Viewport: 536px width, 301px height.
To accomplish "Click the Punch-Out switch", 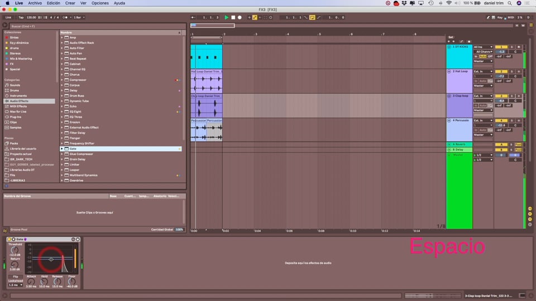I will (319, 17).
